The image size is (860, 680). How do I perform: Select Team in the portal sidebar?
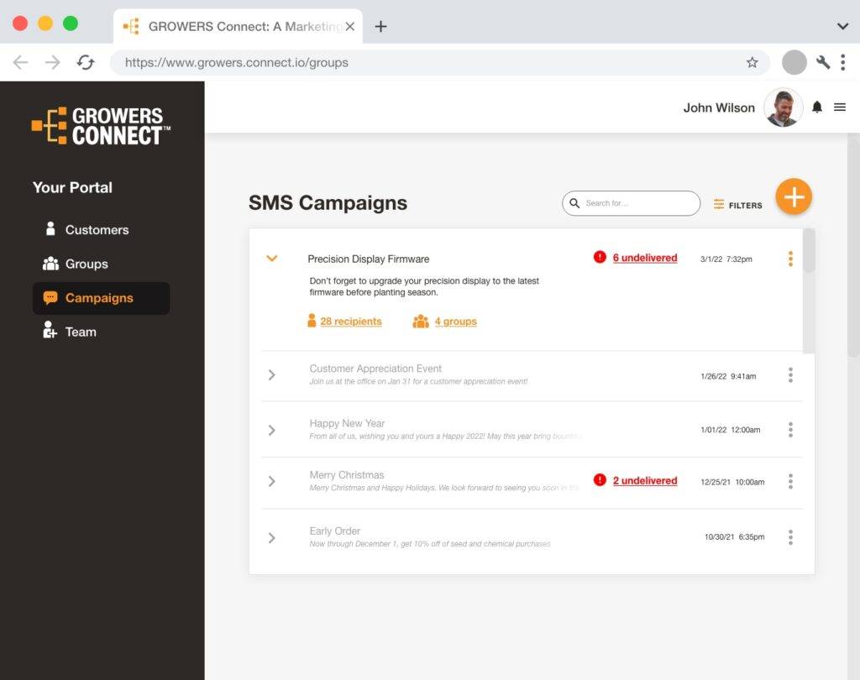click(x=81, y=332)
